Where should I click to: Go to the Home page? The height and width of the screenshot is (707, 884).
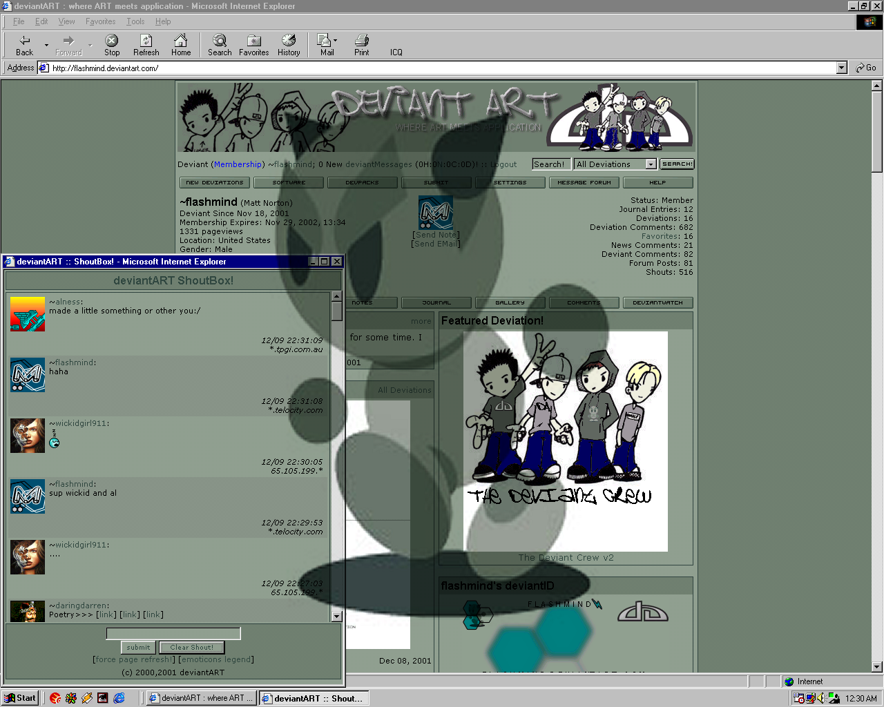181,46
